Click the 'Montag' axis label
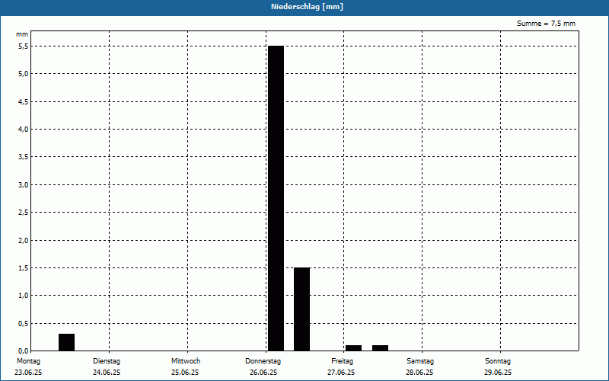Image resolution: width=609 pixels, height=381 pixels. (x=28, y=361)
